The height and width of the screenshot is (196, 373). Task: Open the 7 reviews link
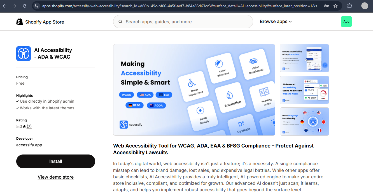tap(29, 126)
